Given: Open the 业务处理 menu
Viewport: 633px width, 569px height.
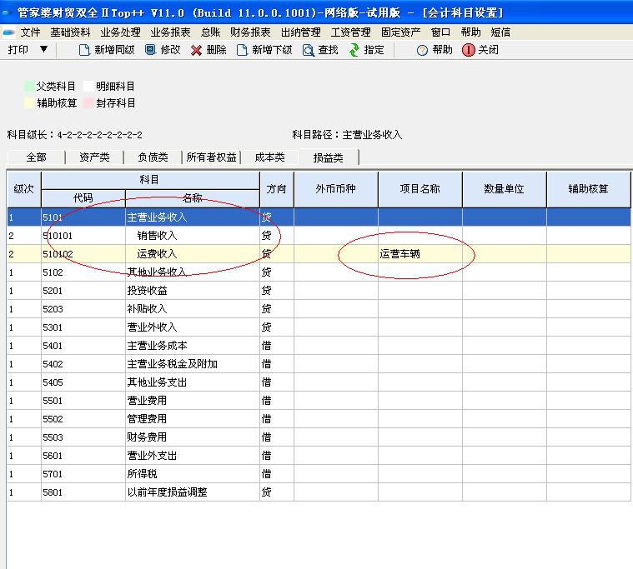Looking at the screenshot, I should coord(120,32).
